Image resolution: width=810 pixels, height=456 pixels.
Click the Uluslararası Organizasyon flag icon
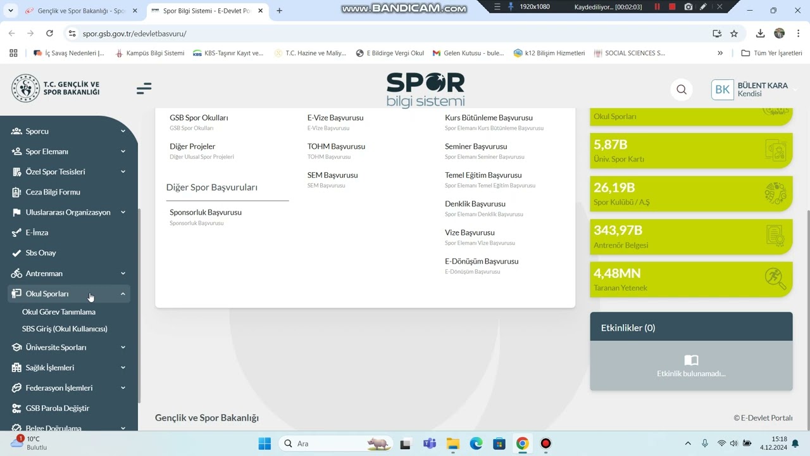(16, 212)
